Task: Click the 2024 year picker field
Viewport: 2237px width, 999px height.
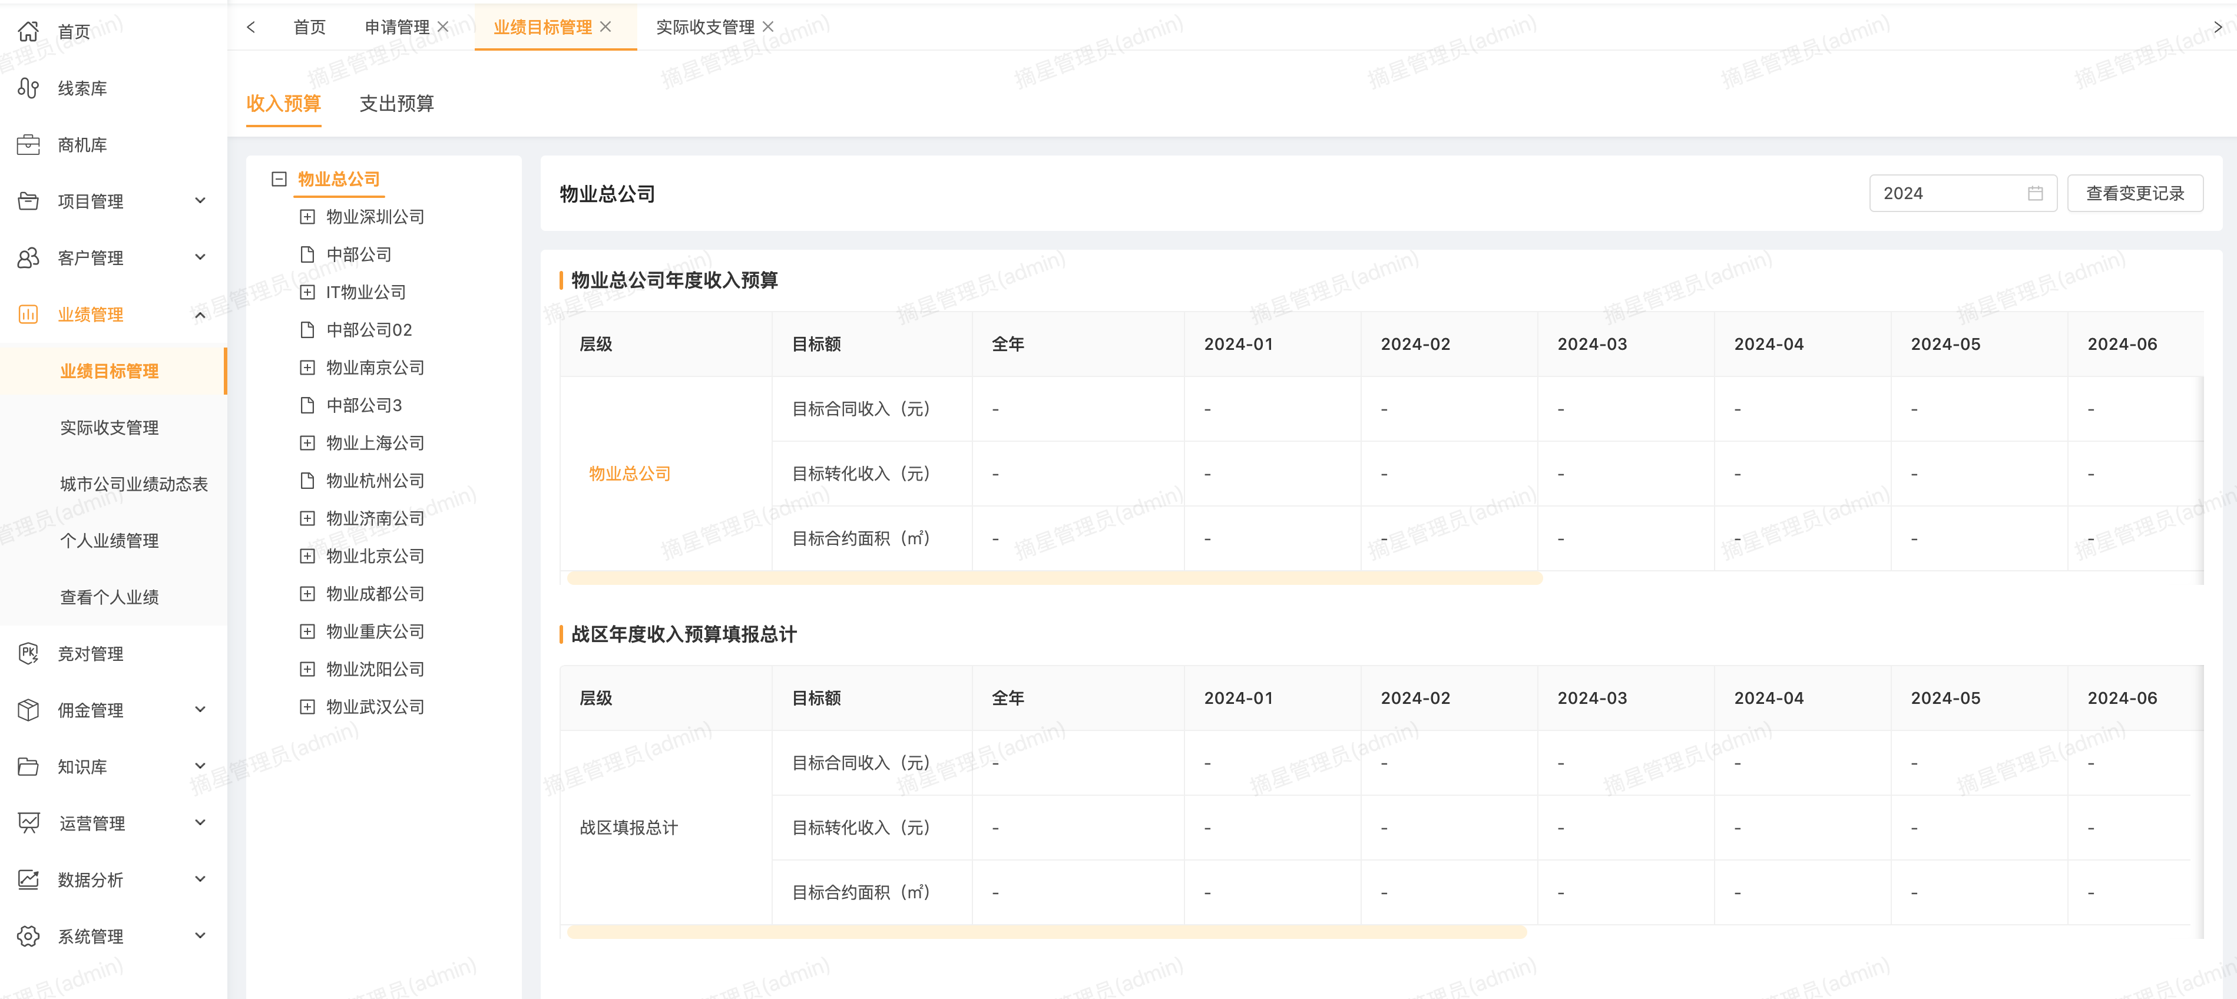Action: pos(1963,193)
